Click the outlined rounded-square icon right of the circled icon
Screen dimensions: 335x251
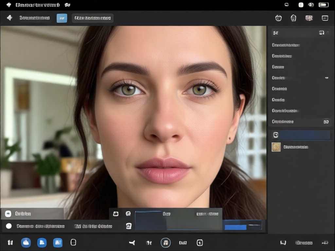(200, 243)
